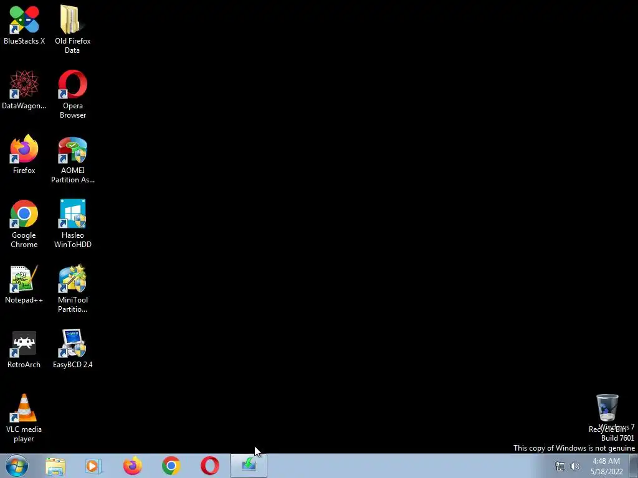Launch Google Chrome from the taskbar
Screen dimensions: 638x478
point(171,466)
